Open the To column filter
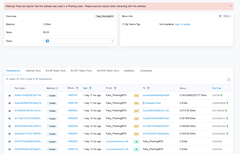This screenshot has width=240, height=154. click(x=148, y=88)
